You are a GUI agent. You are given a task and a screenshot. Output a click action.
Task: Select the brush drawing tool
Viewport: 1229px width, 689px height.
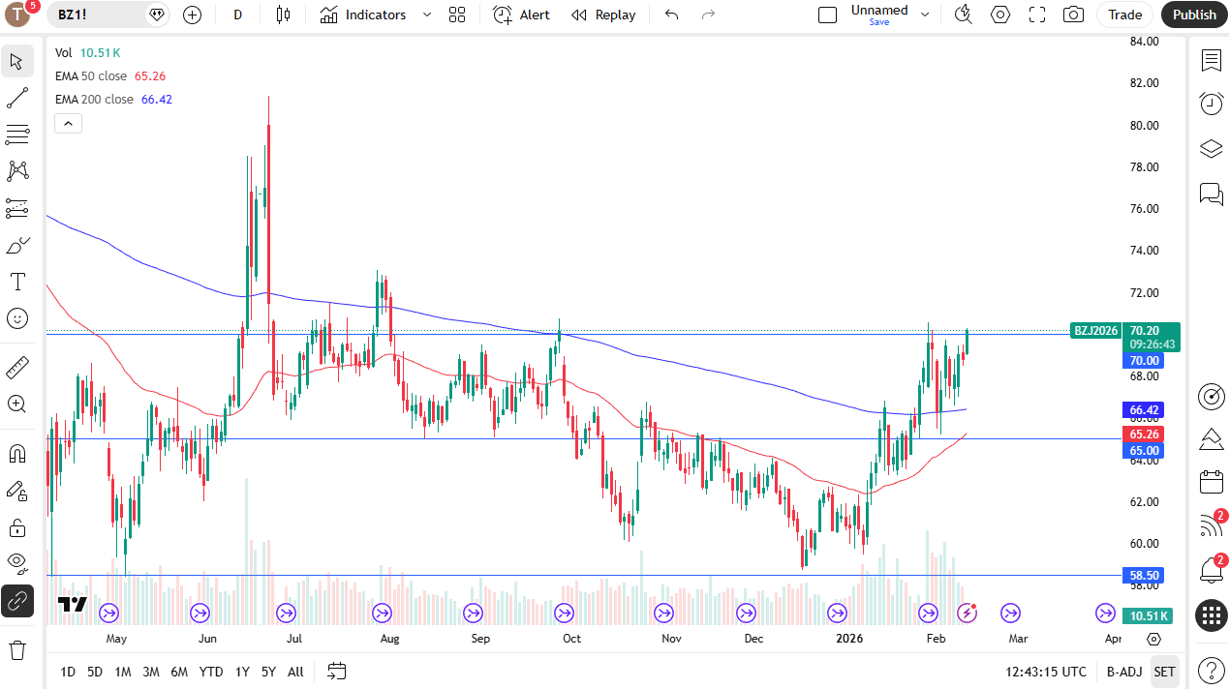pos(17,245)
